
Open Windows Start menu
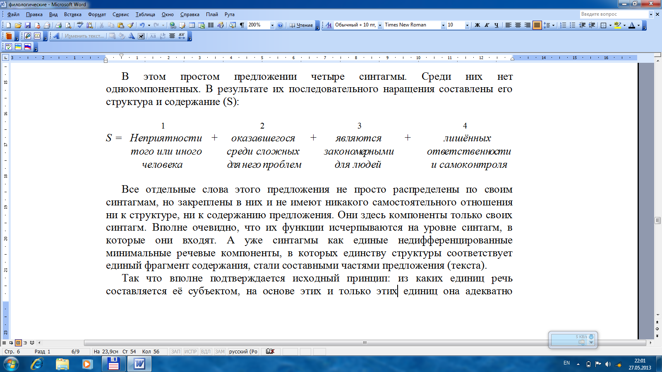click(x=11, y=364)
